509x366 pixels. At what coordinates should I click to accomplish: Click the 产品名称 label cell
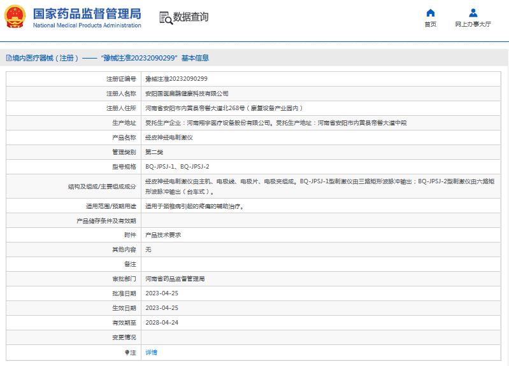click(74, 137)
